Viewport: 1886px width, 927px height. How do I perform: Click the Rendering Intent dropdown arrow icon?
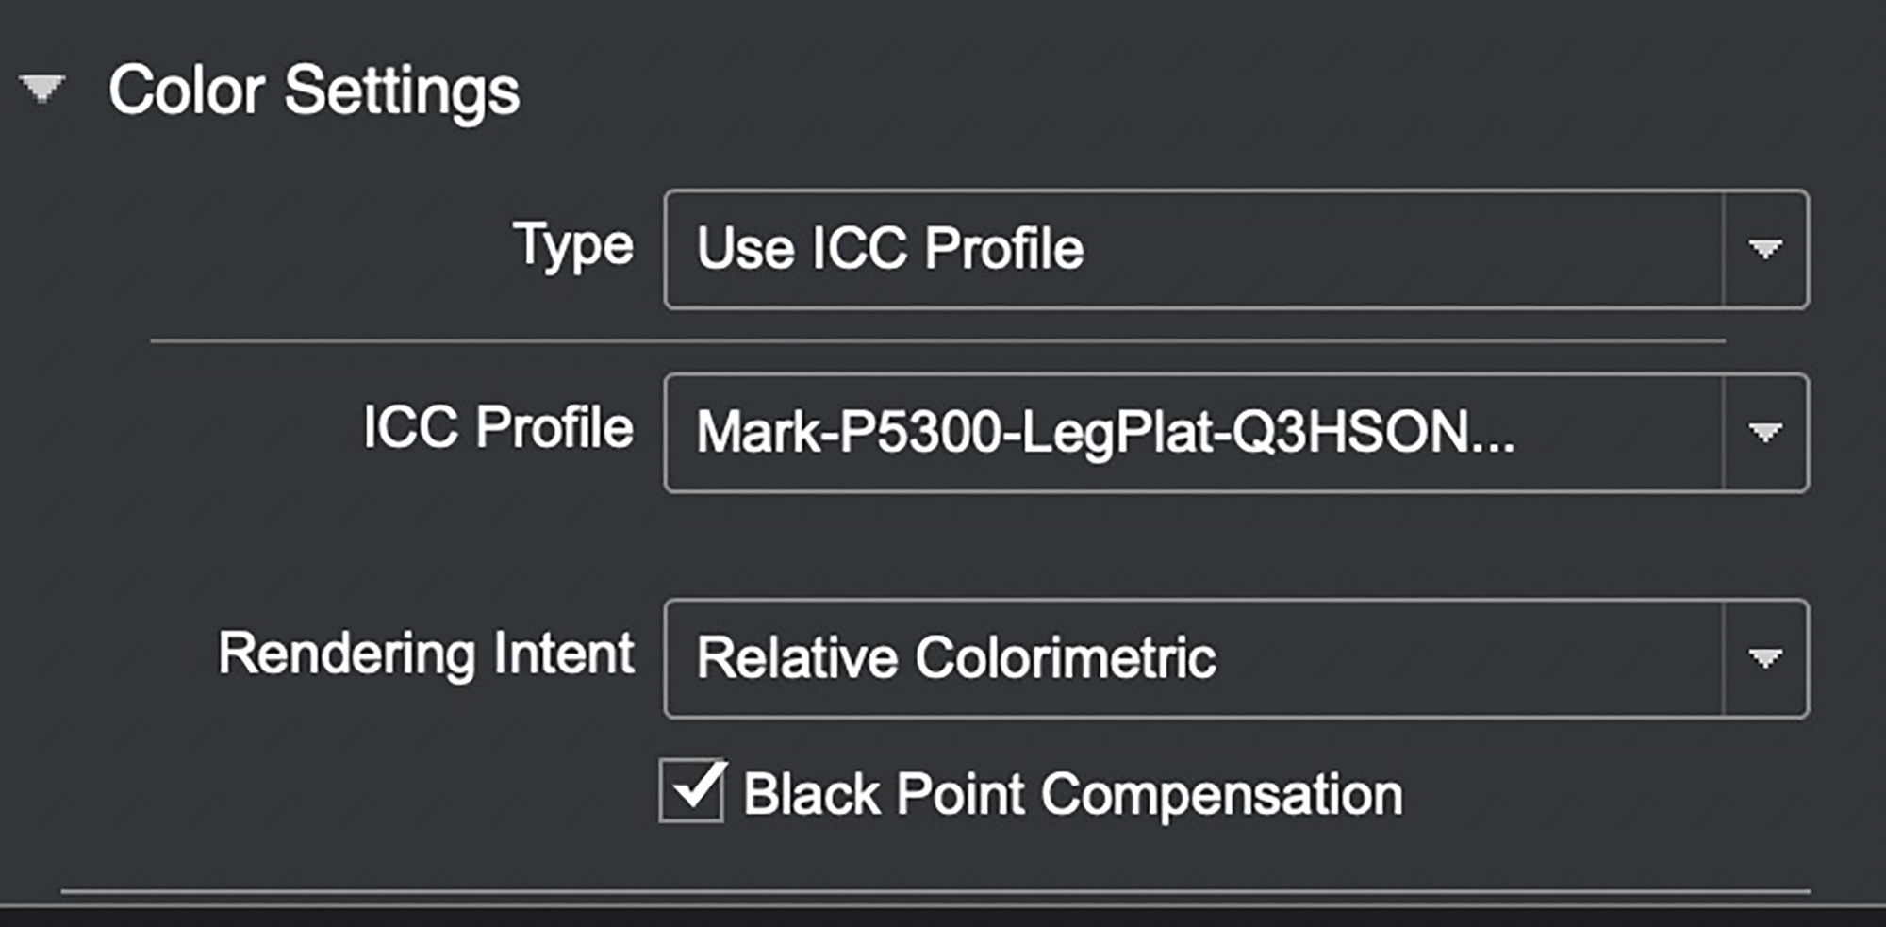[1765, 658]
